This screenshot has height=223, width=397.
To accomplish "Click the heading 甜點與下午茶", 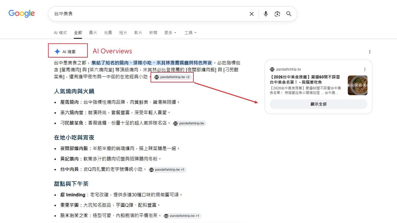I will pyautogui.click(x=71, y=184).
